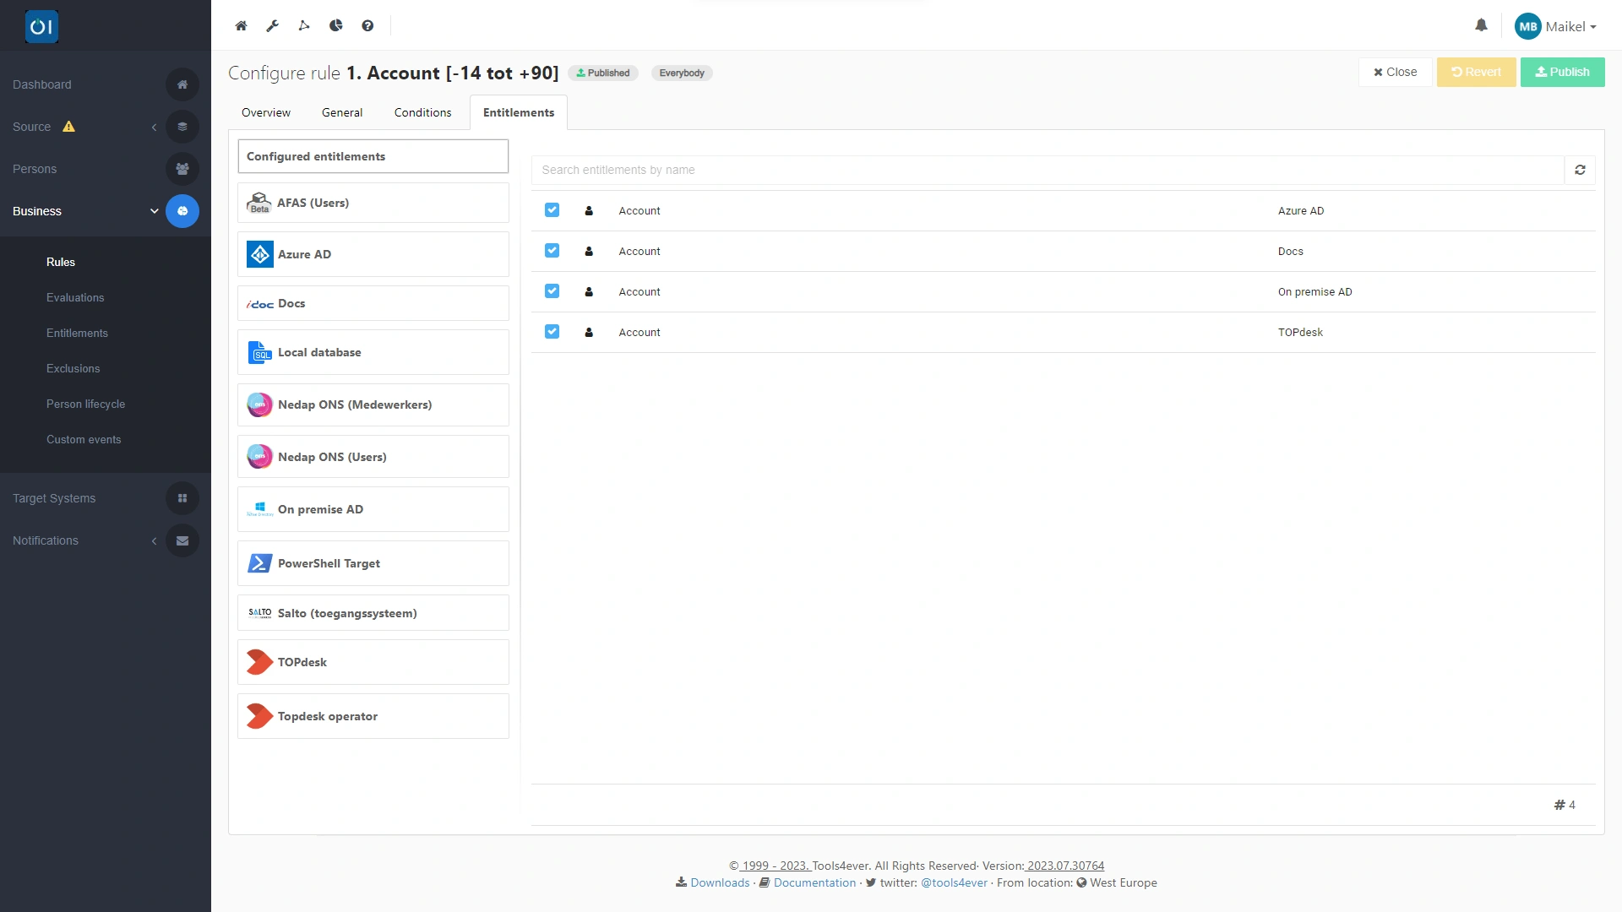Click the AFAS (Users) beta logo
1622x912 pixels.
259,203
